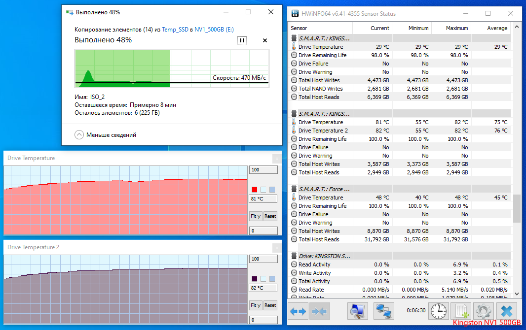
Task: Click Reset in Drive Temperature graph
Action: 270,216
